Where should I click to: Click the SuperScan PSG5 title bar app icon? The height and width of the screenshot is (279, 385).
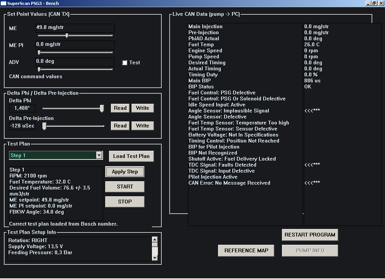click(3, 3)
